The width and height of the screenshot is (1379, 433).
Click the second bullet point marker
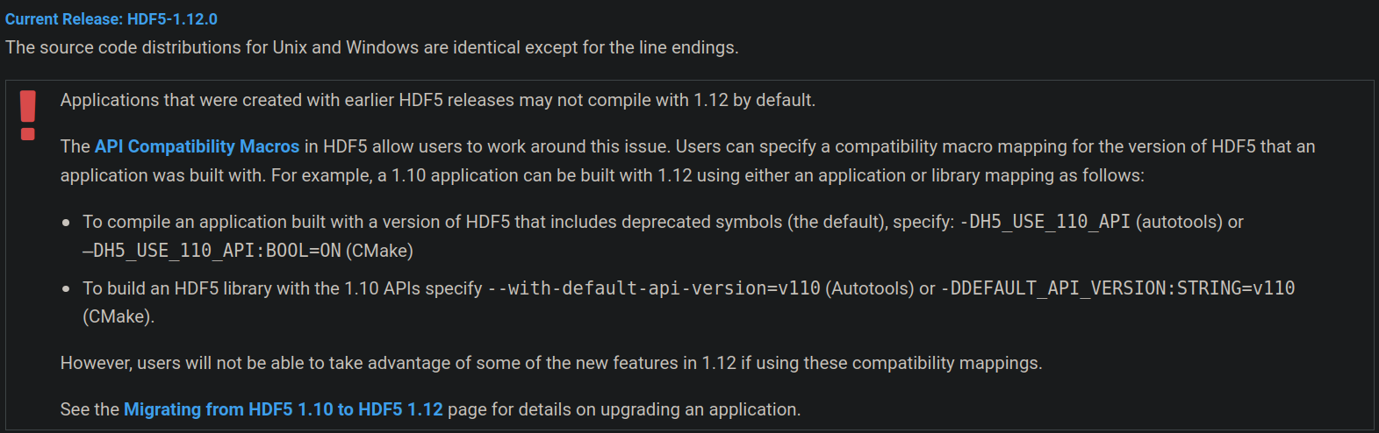coord(66,289)
